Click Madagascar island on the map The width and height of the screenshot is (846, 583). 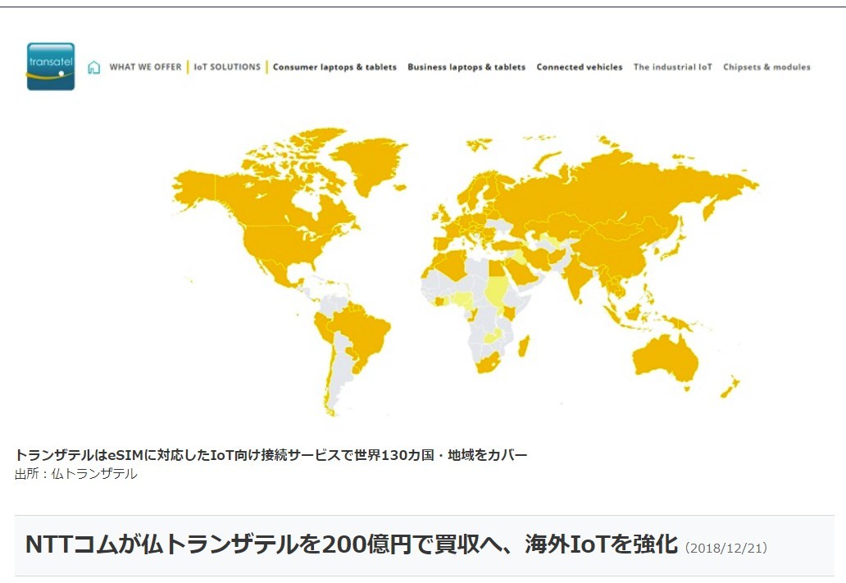click(x=523, y=345)
